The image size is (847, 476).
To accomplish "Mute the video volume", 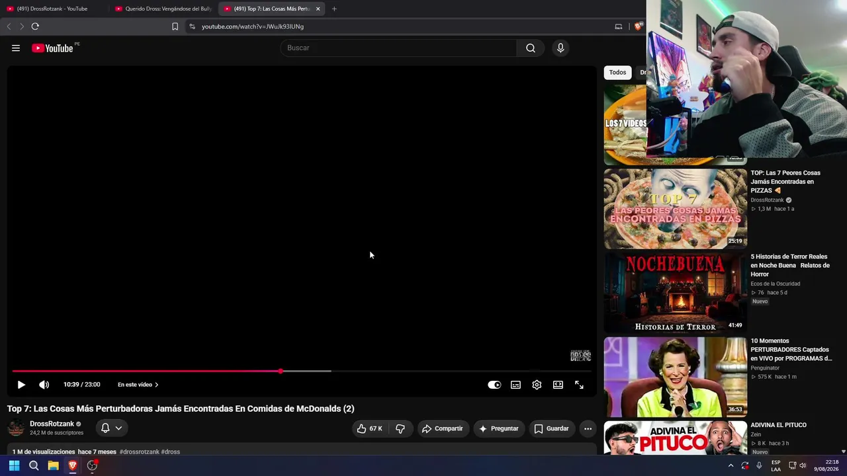I will click(x=44, y=385).
